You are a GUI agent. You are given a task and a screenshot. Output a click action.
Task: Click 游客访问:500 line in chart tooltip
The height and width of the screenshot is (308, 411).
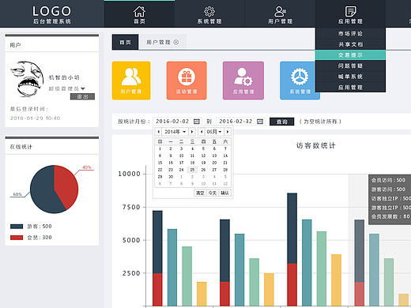point(388,190)
